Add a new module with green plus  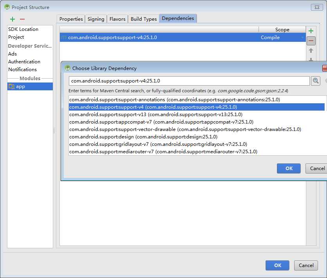(13, 19)
